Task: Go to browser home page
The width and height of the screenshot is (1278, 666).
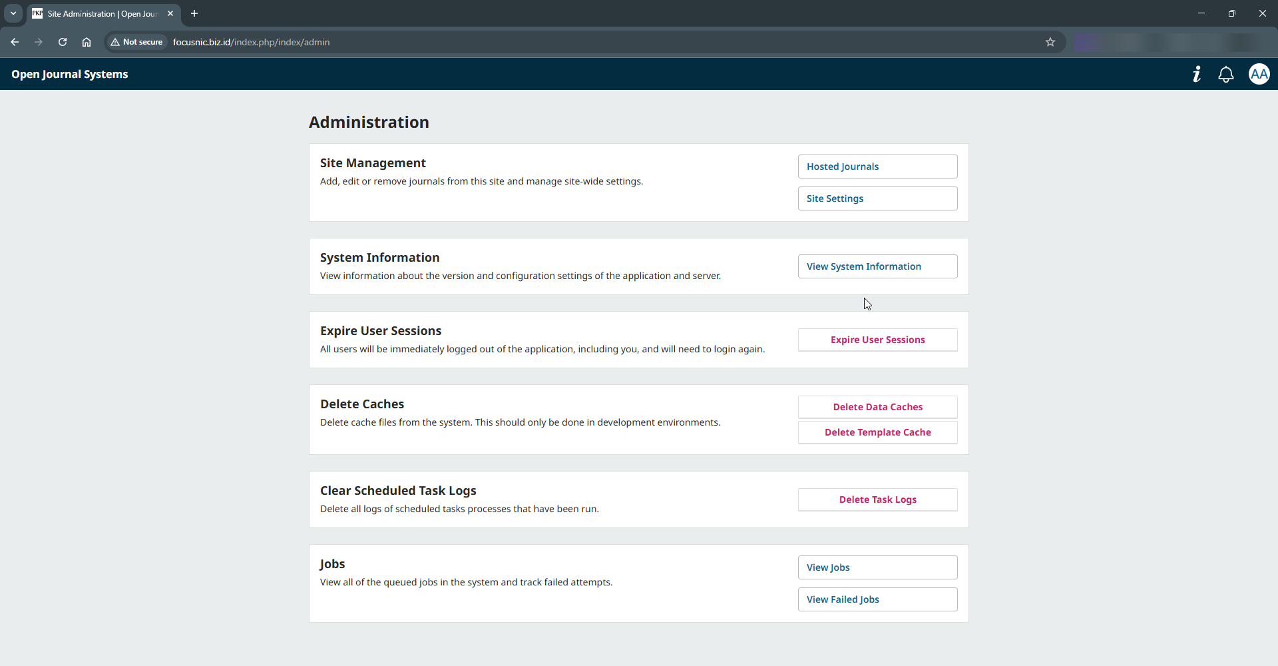Action: [x=87, y=42]
